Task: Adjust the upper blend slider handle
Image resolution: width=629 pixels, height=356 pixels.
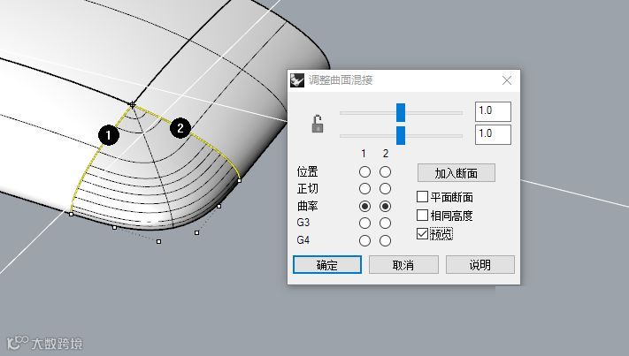Action: click(401, 112)
